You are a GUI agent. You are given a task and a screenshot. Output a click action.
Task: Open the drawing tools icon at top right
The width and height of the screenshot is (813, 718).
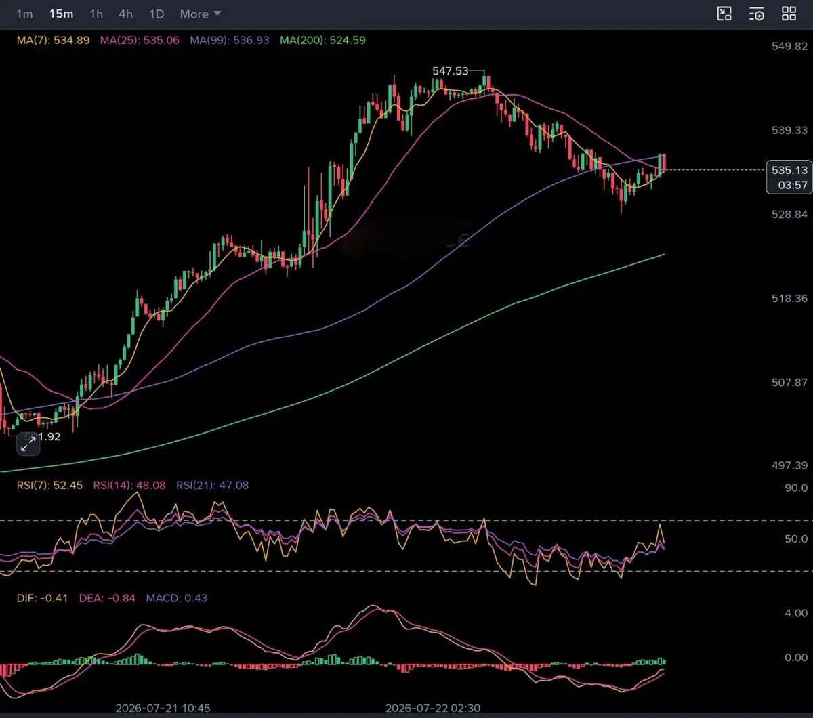724,14
